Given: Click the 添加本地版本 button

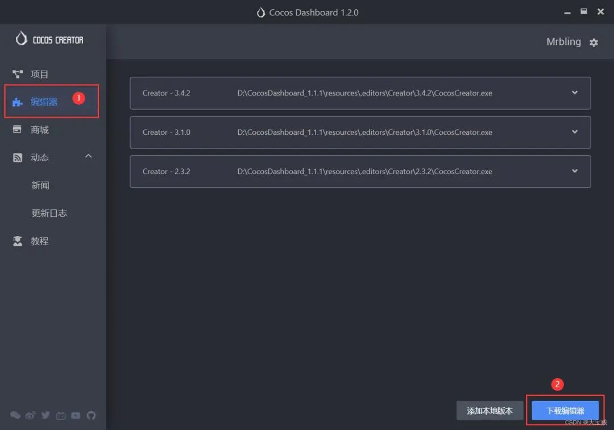Looking at the screenshot, I should tap(489, 411).
